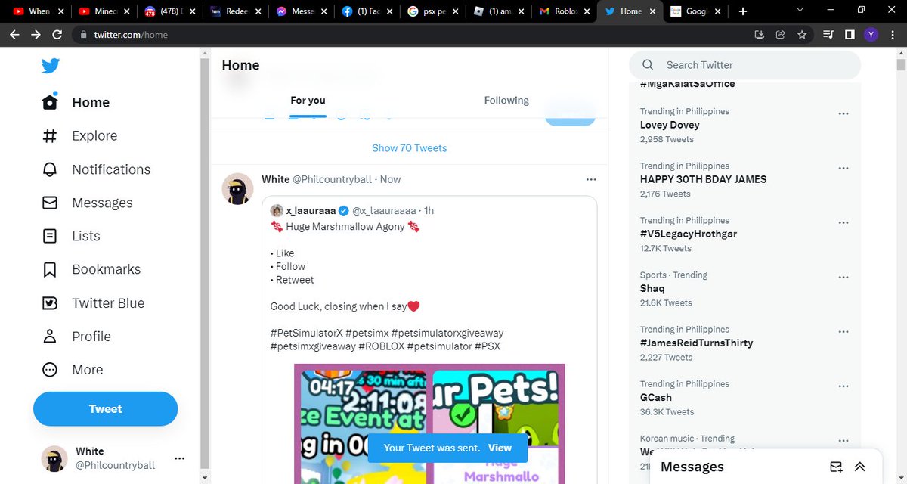Open the #JamesReidTurnsThirty trend
The width and height of the screenshot is (907, 484).
[696, 343]
